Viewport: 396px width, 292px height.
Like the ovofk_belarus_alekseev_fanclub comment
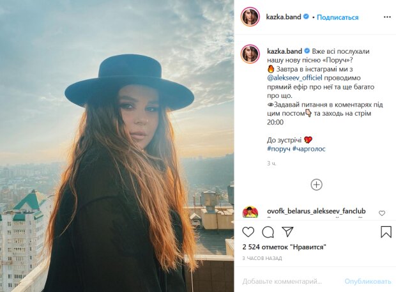[x=382, y=213]
